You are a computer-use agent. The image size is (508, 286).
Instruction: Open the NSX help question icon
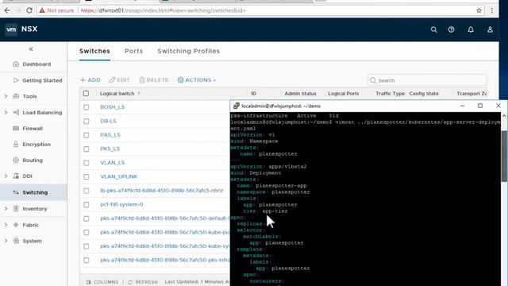(451, 29)
